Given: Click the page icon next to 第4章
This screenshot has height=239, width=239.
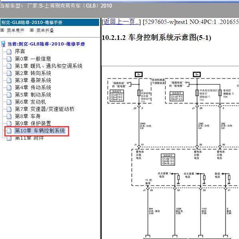Looking at the screenshot, I should [x=9, y=88].
